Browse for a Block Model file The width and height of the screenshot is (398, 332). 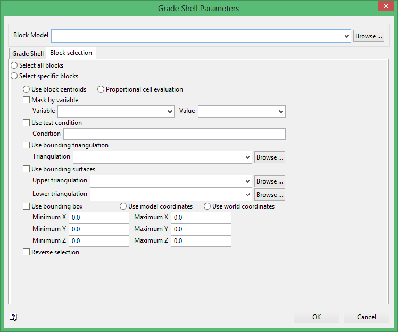[x=369, y=36]
